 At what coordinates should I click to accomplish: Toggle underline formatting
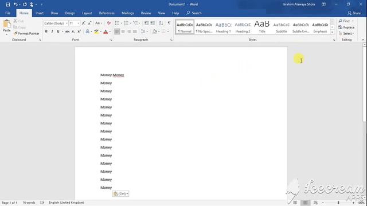tap(58, 31)
